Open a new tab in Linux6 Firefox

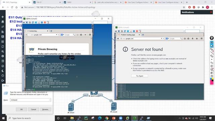tap(143, 35)
